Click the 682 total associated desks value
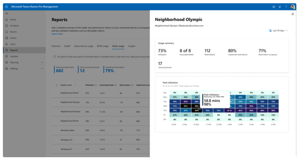Image resolution: width=300 pixels, height=163 pixels. coord(60,71)
